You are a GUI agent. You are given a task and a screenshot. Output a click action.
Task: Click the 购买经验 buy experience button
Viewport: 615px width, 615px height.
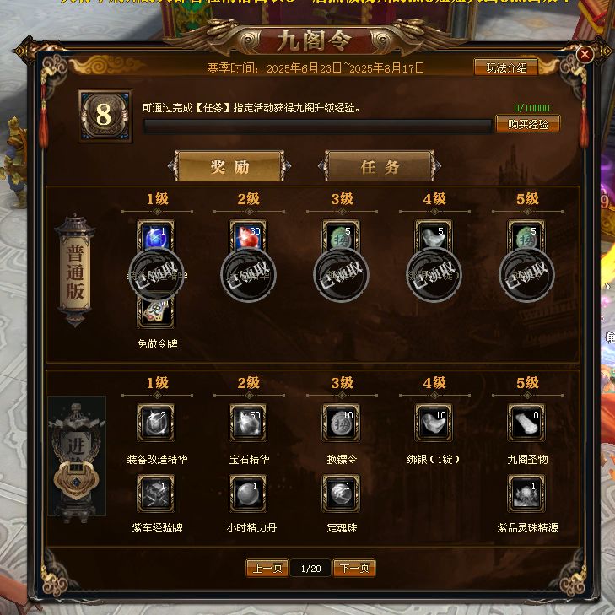click(528, 124)
